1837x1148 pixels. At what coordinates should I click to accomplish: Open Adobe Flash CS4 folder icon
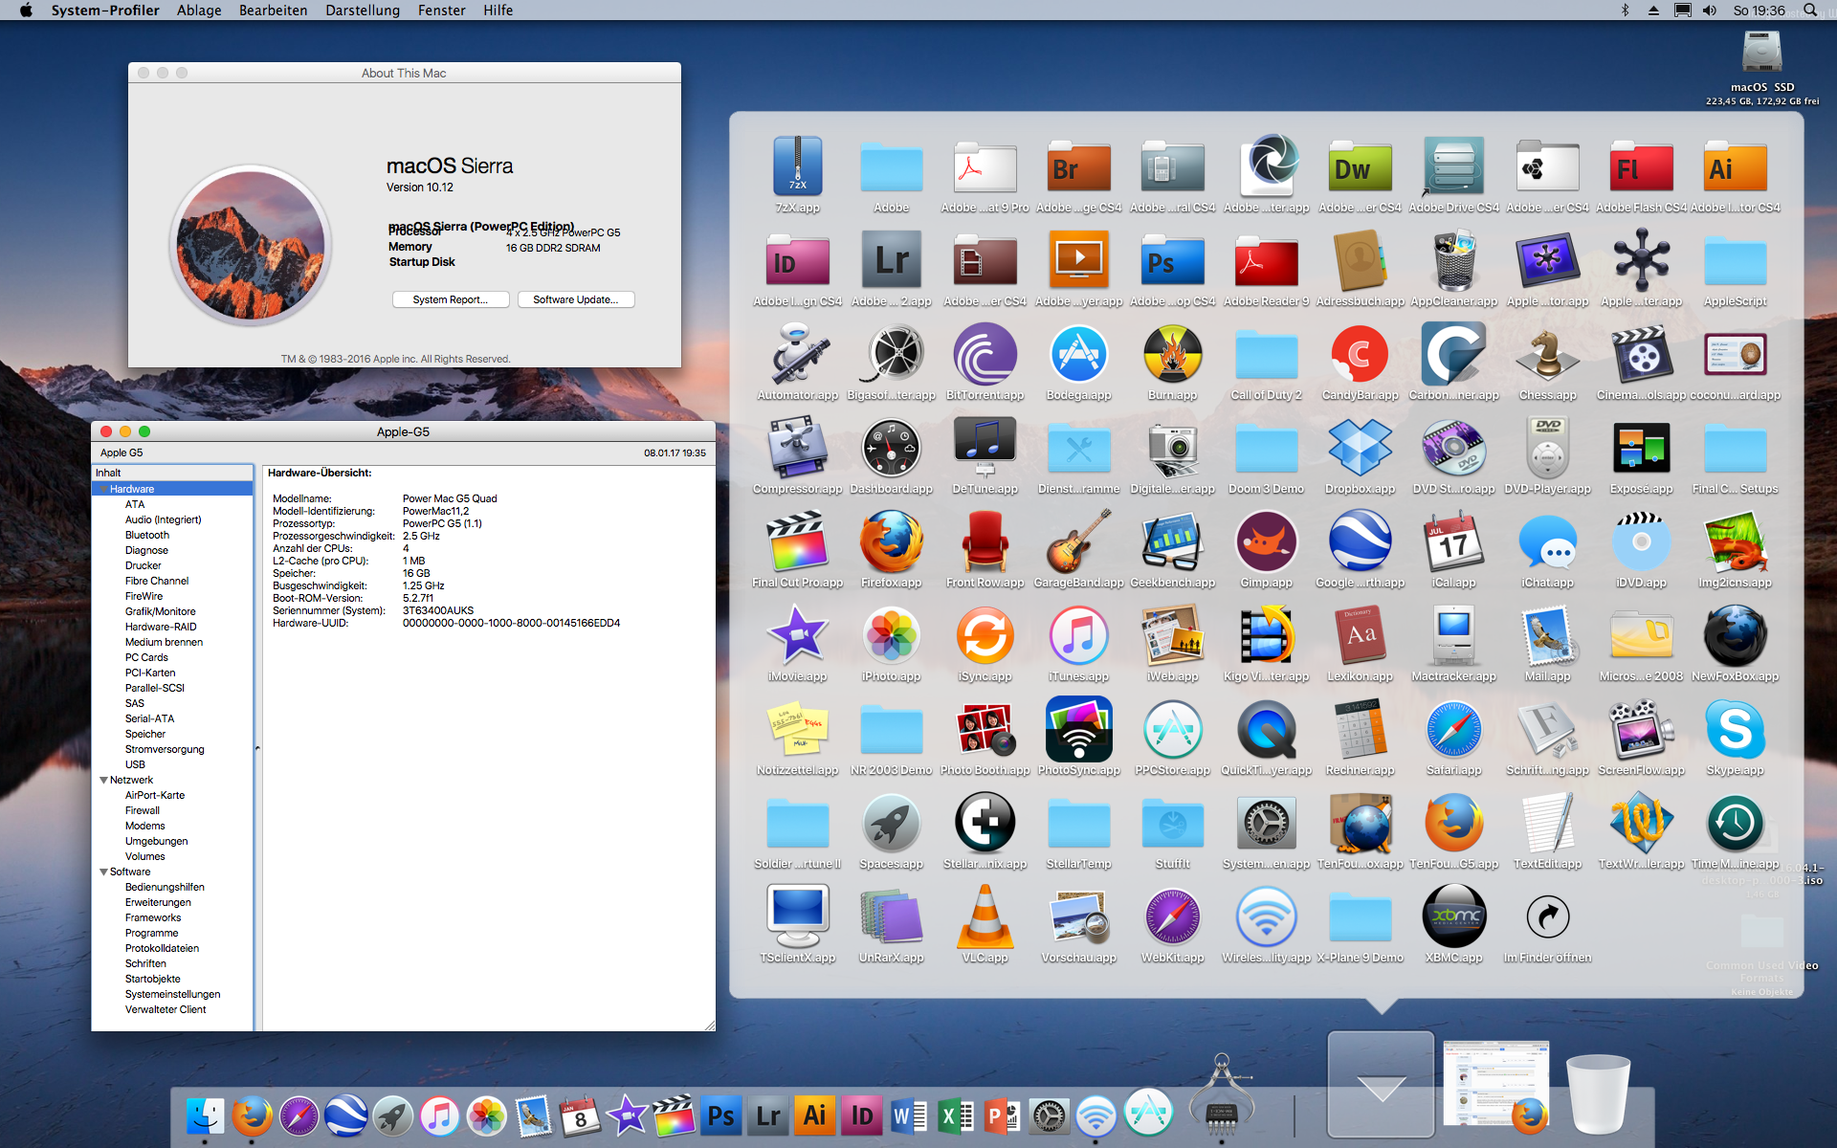(x=1641, y=167)
